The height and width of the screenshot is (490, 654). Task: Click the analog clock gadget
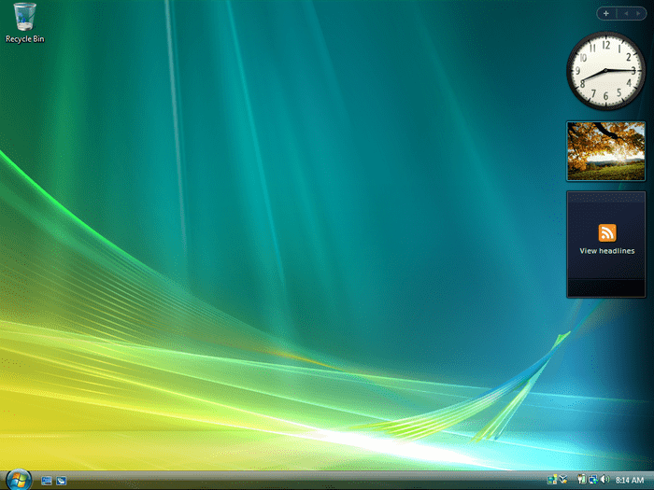tap(605, 71)
